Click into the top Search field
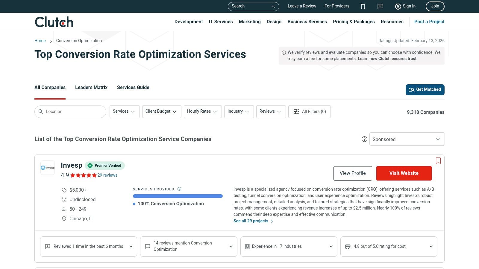 coord(254,6)
